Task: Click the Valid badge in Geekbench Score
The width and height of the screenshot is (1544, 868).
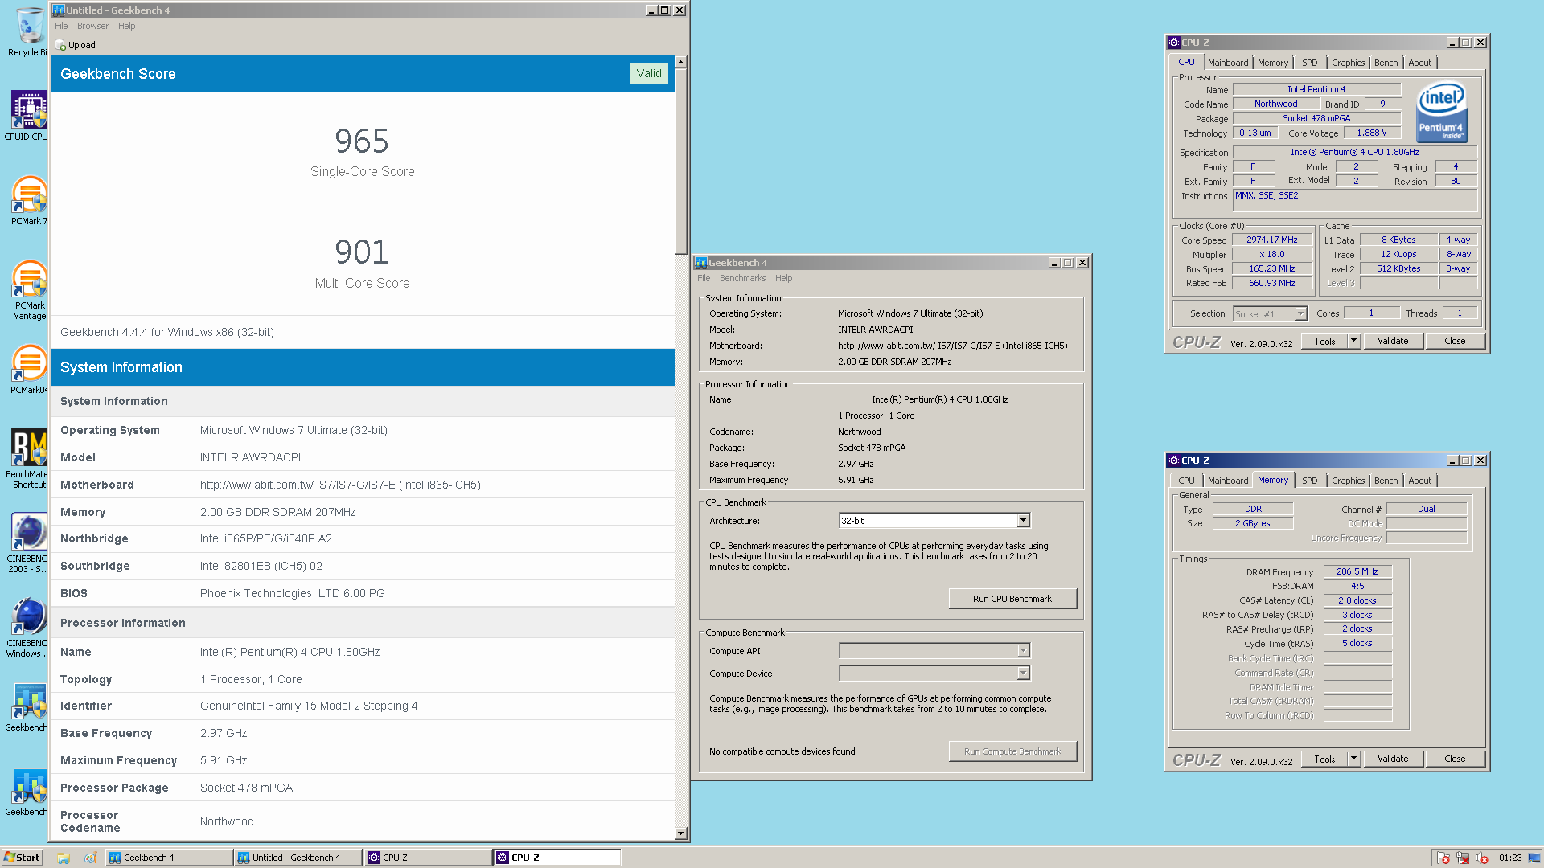Action: [x=649, y=73]
